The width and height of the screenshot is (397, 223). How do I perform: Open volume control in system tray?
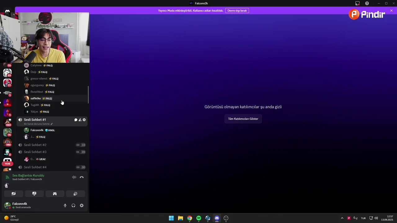pyautogui.click(x=376, y=218)
